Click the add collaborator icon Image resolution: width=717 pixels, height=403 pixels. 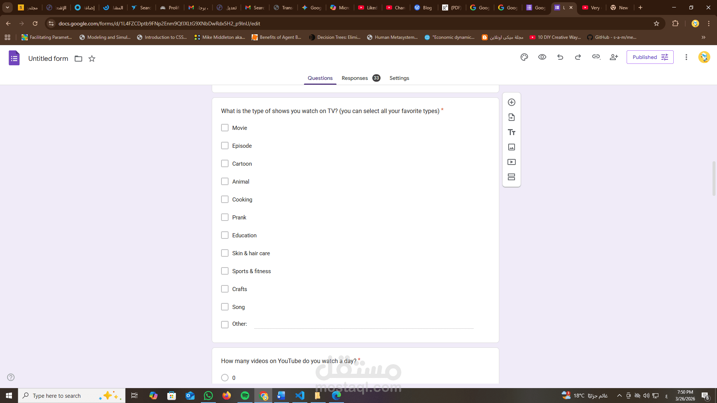pyautogui.click(x=614, y=57)
